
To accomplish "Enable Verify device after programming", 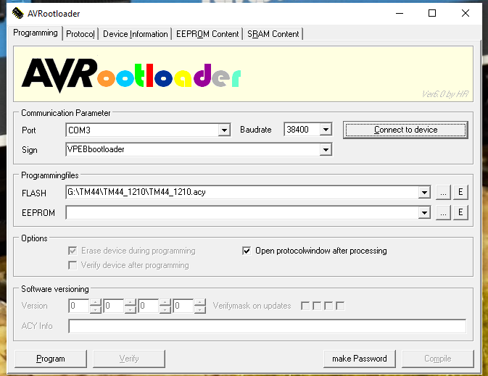I will (73, 265).
